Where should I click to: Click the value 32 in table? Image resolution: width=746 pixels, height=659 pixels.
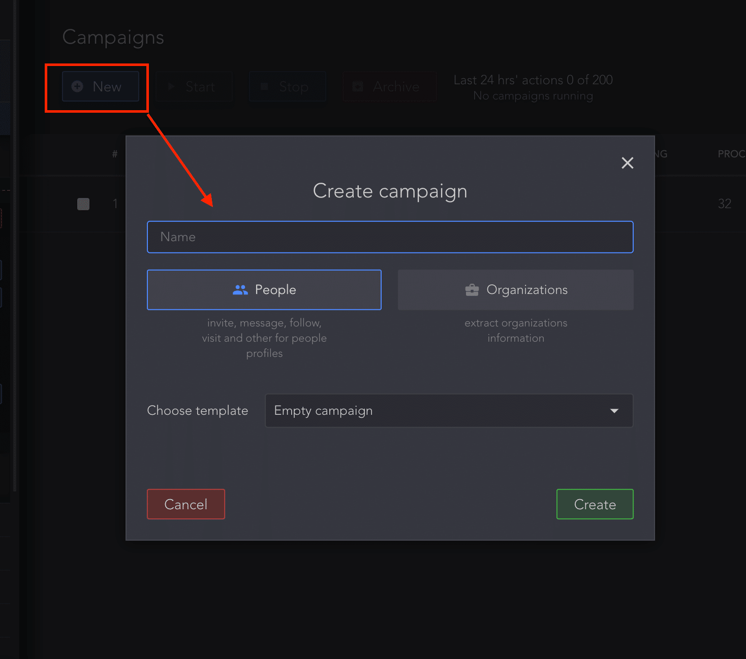click(725, 204)
